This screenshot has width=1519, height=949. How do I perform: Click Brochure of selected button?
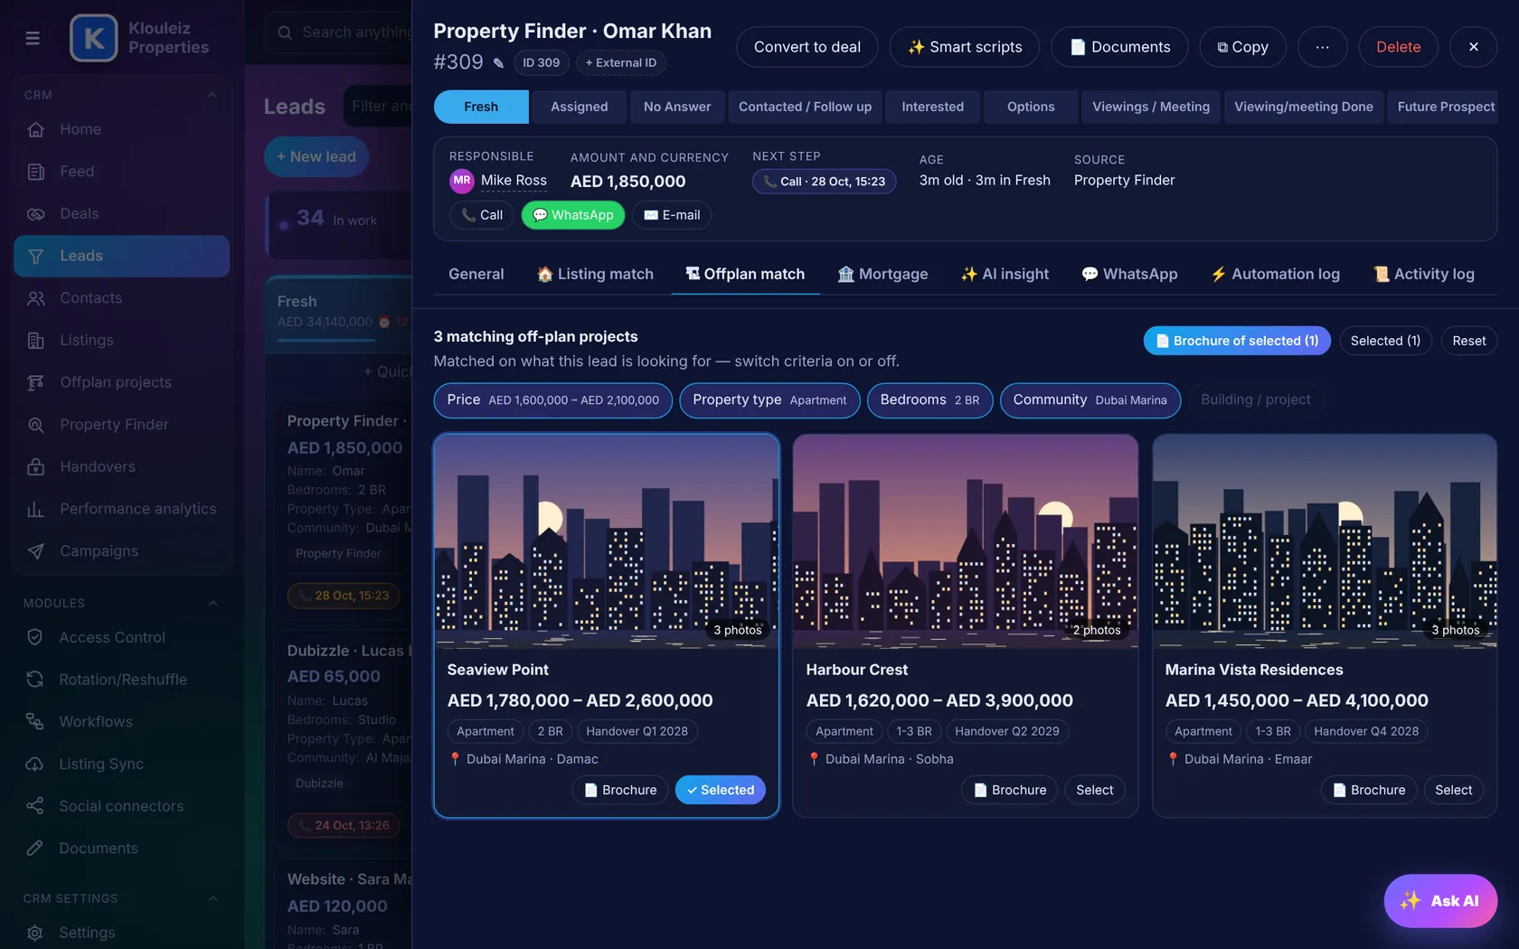tap(1237, 341)
